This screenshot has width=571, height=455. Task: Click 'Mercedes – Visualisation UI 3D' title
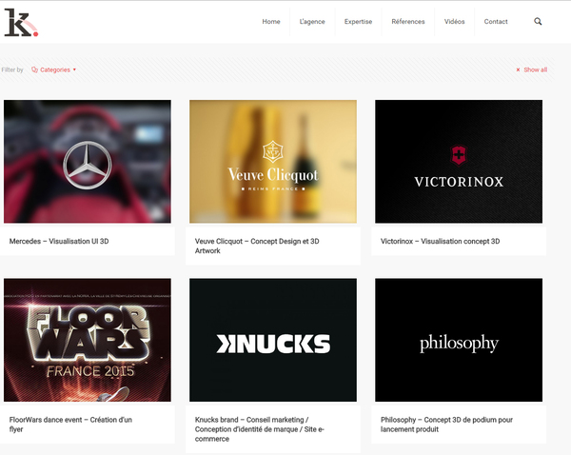coord(59,241)
